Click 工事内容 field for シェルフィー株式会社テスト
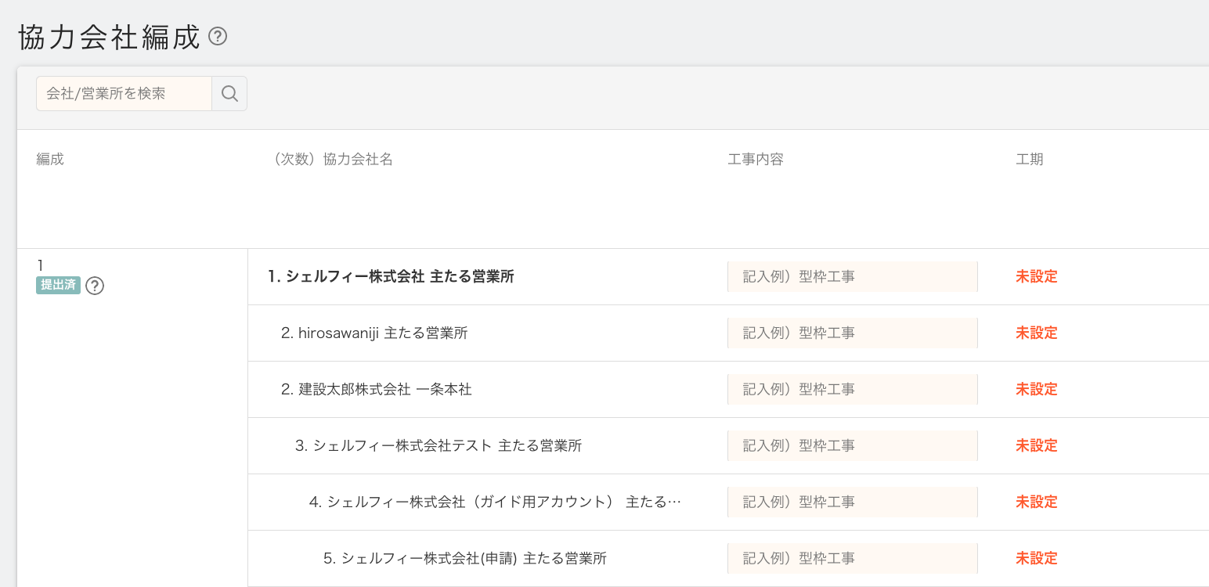Image resolution: width=1209 pixels, height=587 pixels. (x=852, y=445)
